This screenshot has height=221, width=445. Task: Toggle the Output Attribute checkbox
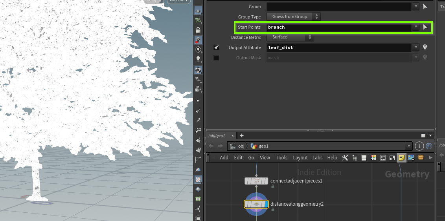[216, 47]
